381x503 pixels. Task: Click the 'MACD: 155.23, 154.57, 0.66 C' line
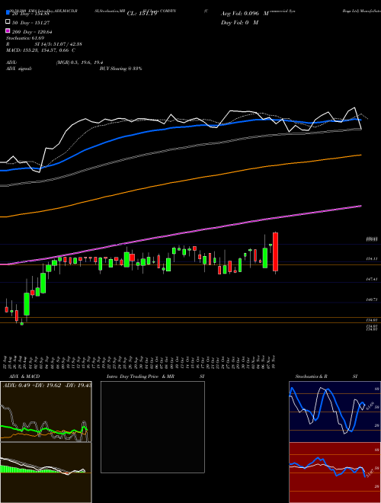coord(40,50)
